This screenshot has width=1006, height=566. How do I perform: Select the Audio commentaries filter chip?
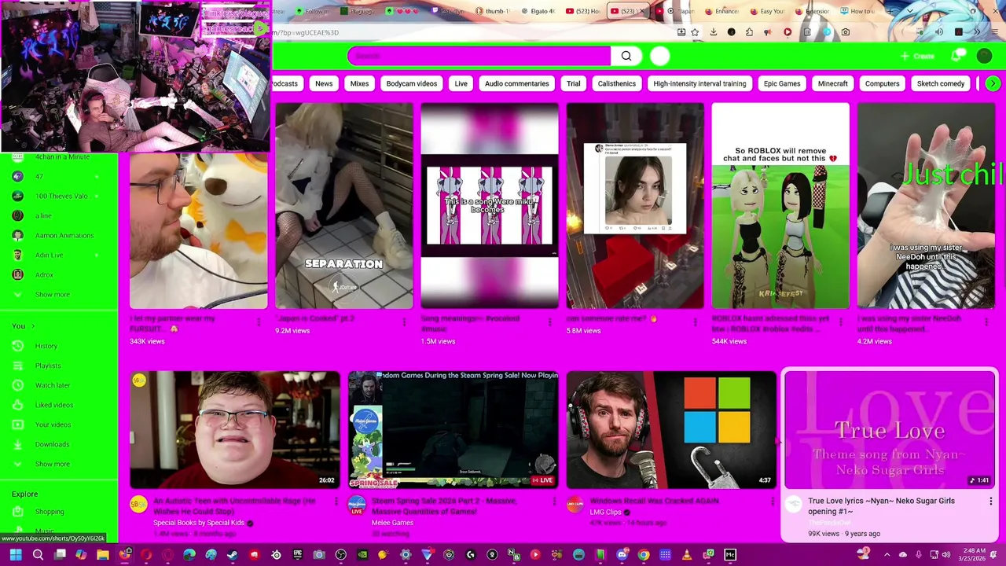pos(516,83)
